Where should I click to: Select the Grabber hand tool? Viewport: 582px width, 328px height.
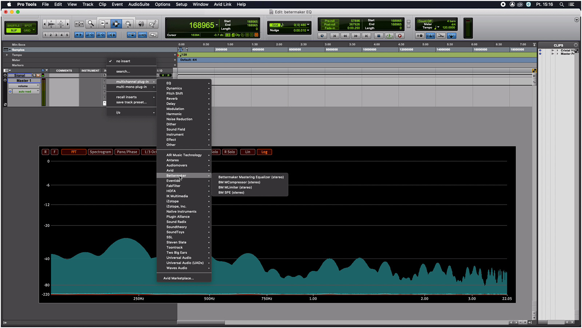(x=128, y=24)
